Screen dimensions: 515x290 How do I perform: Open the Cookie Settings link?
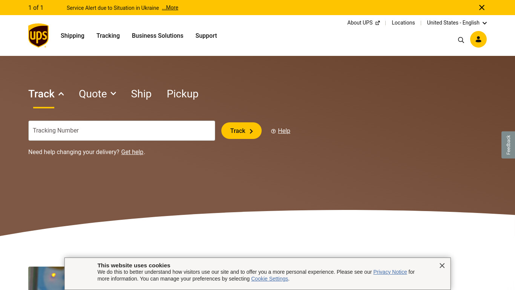(x=270, y=279)
